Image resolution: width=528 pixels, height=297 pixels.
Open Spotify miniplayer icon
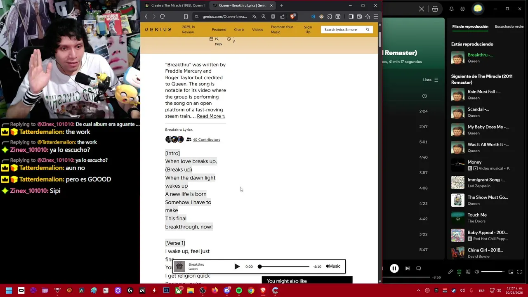click(511, 272)
